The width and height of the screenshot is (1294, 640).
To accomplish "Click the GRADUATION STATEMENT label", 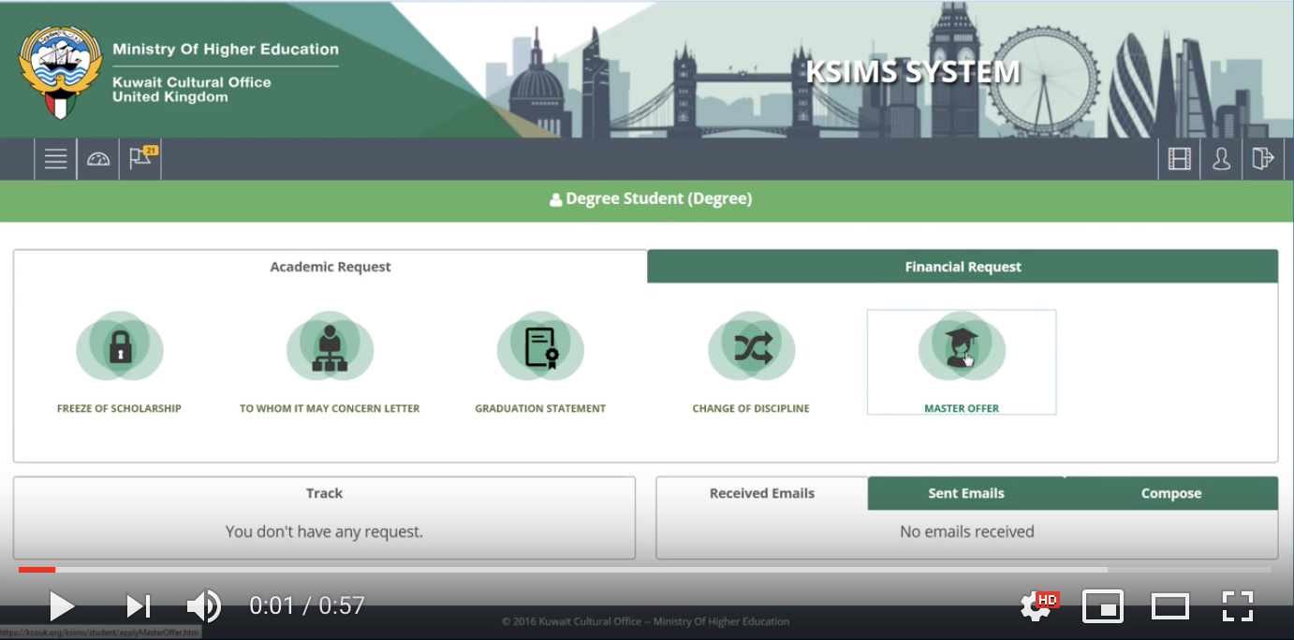I will click(x=540, y=408).
